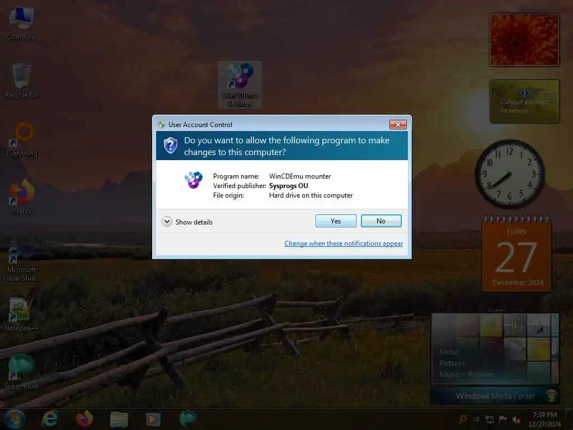Open the Firefox desktop shortcut
573x430 pixels.
point(22,197)
